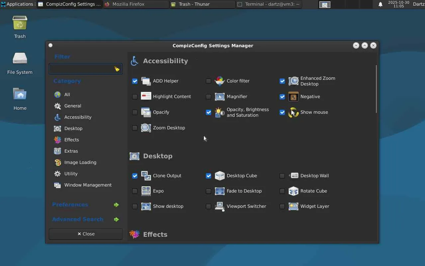Image resolution: width=425 pixels, height=266 pixels.
Task: Disable the Desktop Cube checkbox
Action: click(209, 176)
